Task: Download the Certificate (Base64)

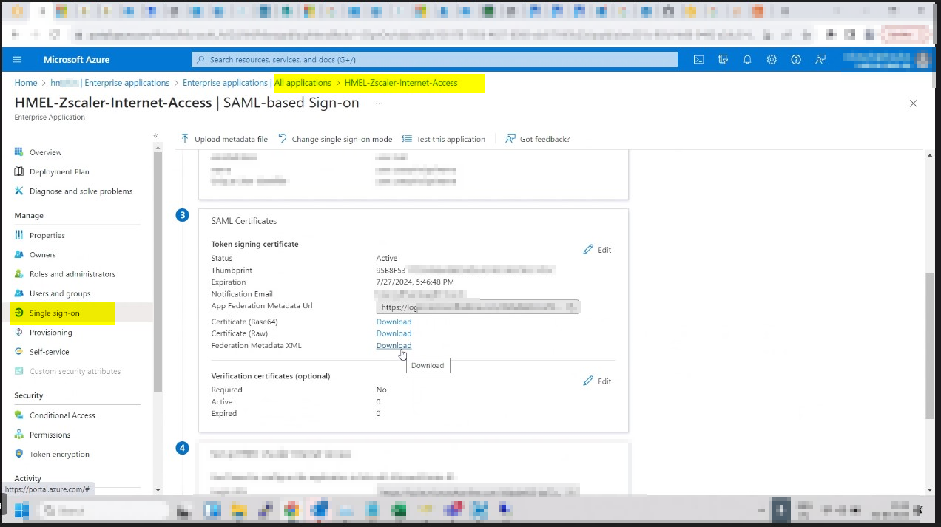Action: click(x=394, y=322)
